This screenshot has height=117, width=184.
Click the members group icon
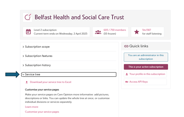click(98, 32)
